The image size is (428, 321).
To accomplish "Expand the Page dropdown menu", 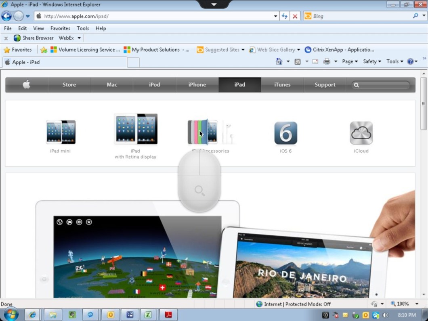I will 350,62.
